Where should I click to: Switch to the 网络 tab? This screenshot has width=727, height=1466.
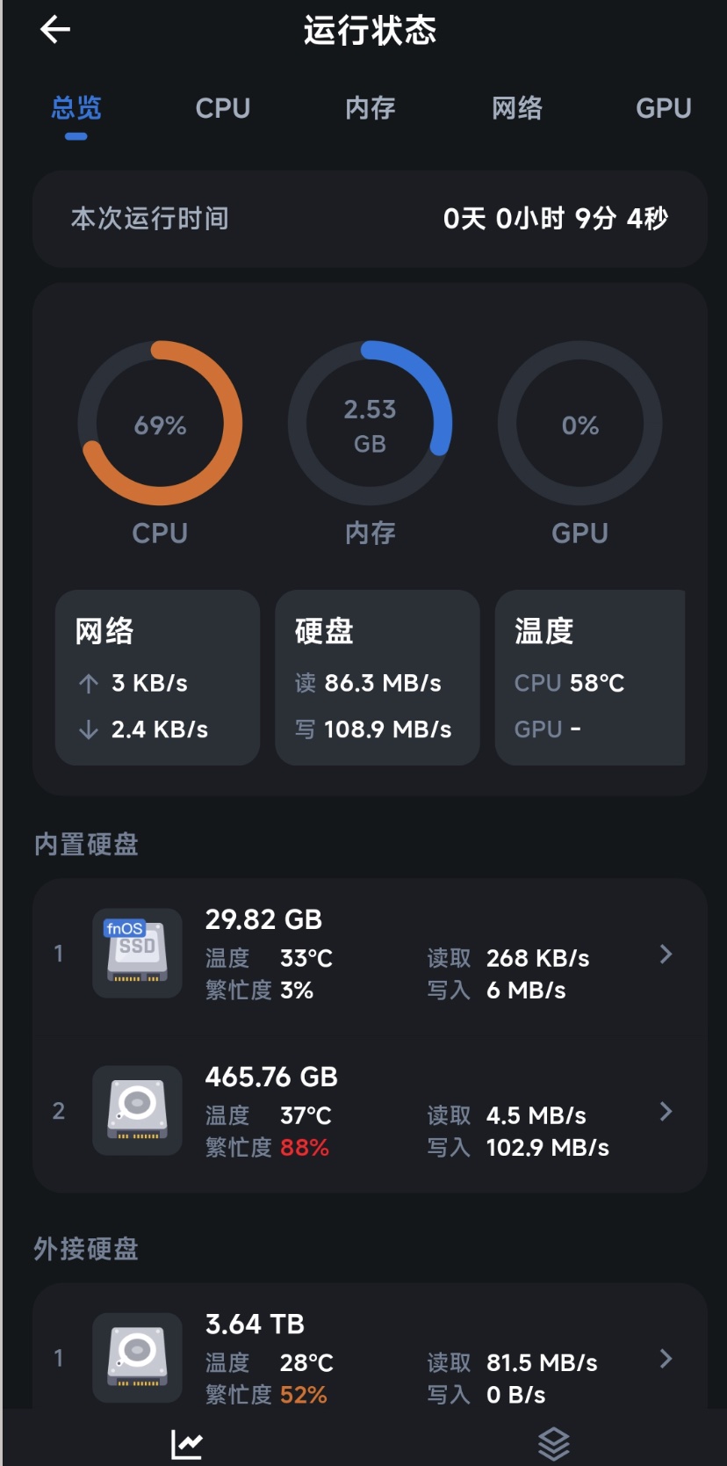point(517,108)
